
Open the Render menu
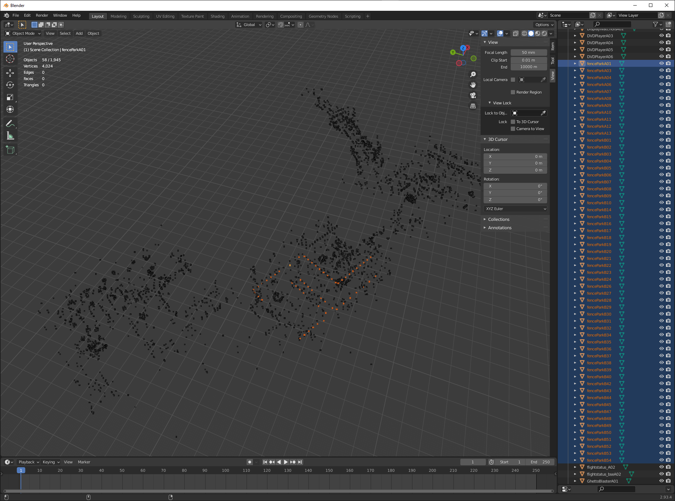pos(42,15)
